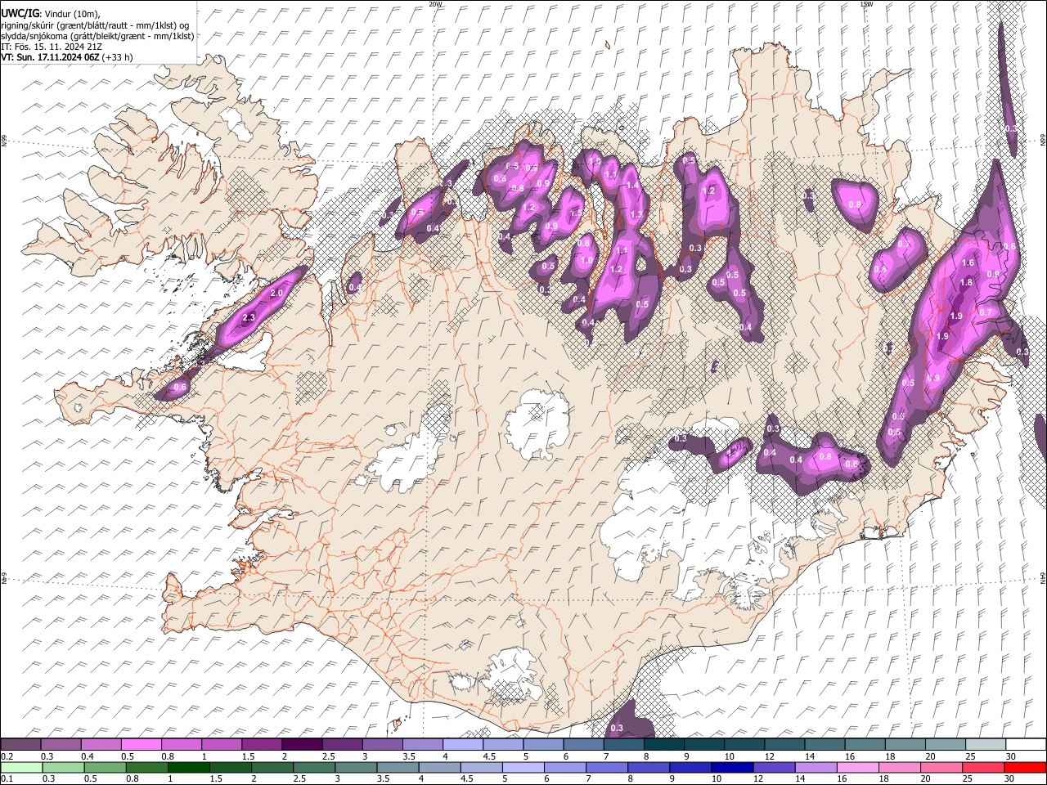Choose the light periwinkle 4 swatch, upper legend row
1047x785 pixels.
click(x=463, y=745)
